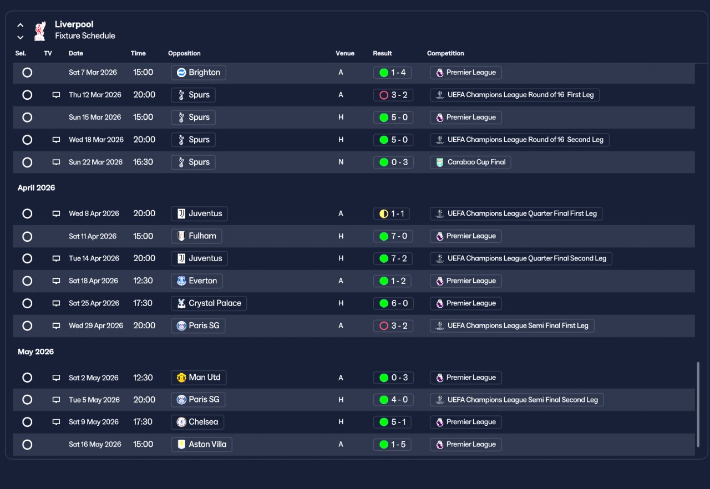
Task: Open the 7 - 2 result against Juventus
Action: [393, 258]
